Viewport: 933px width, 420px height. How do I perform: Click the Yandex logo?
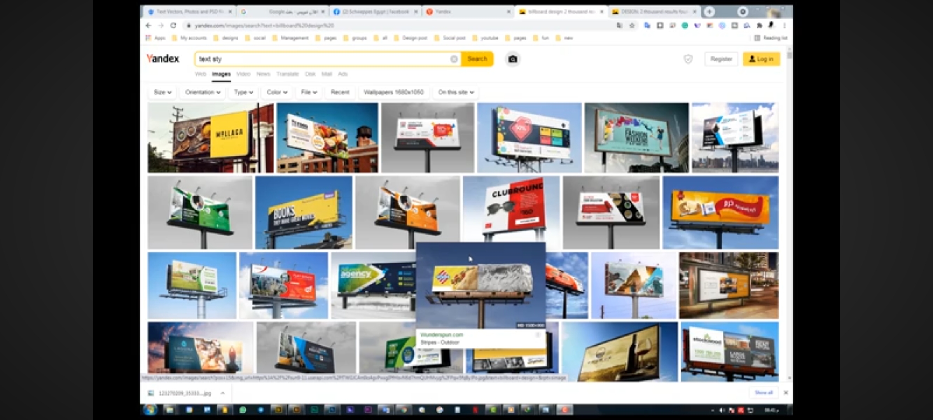click(x=162, y=59)
